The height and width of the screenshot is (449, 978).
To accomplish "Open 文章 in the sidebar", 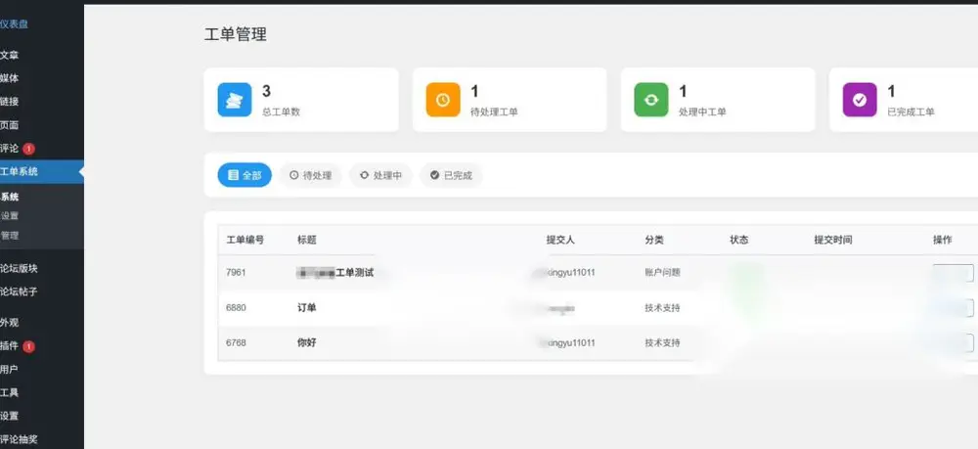I will (10, 55).
